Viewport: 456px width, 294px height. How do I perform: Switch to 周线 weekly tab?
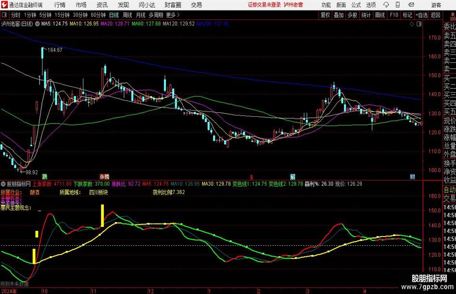(127, 15)
